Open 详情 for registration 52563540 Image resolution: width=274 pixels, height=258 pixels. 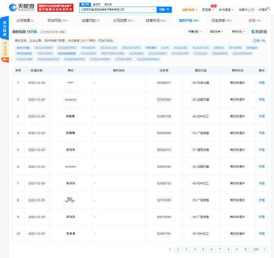click(x=261, y=167)
